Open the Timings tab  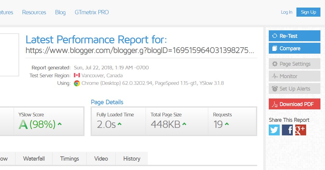tap(69, 158)
